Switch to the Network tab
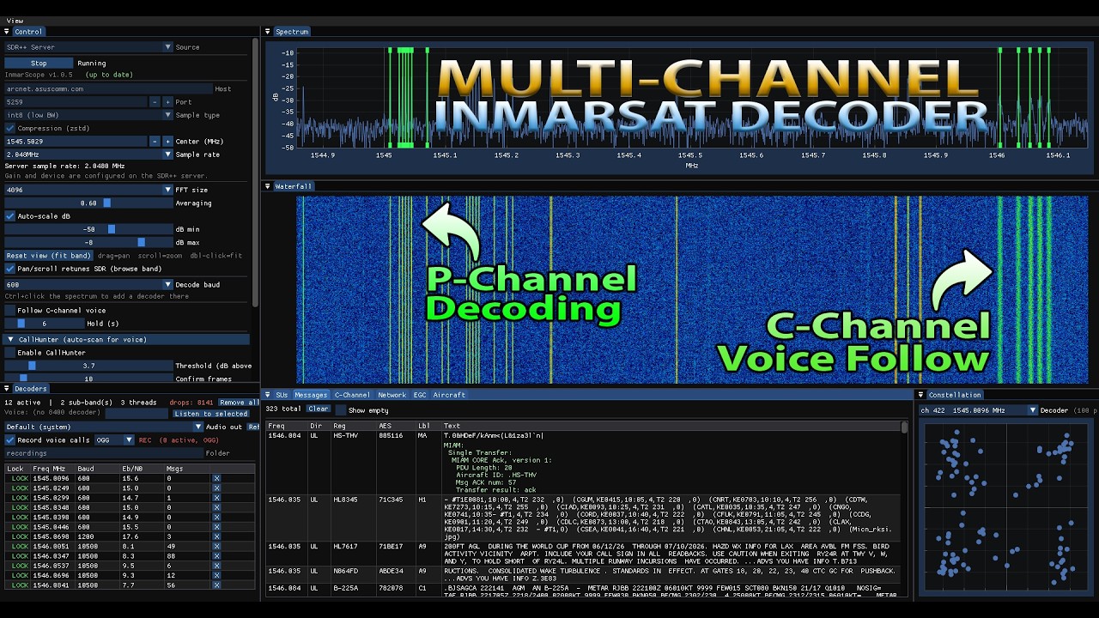 pos(392,395)
